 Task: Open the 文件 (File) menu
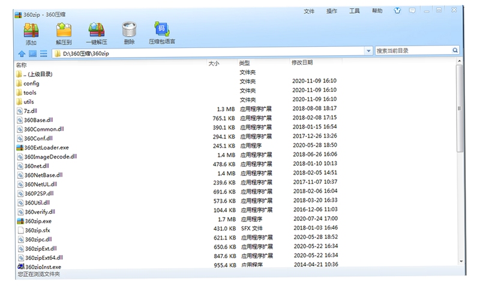(x=309, y=11)
